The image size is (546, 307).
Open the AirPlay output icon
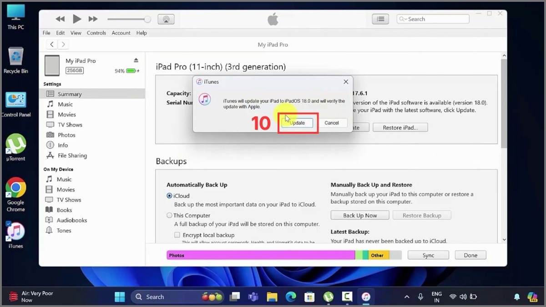point(166,19)
